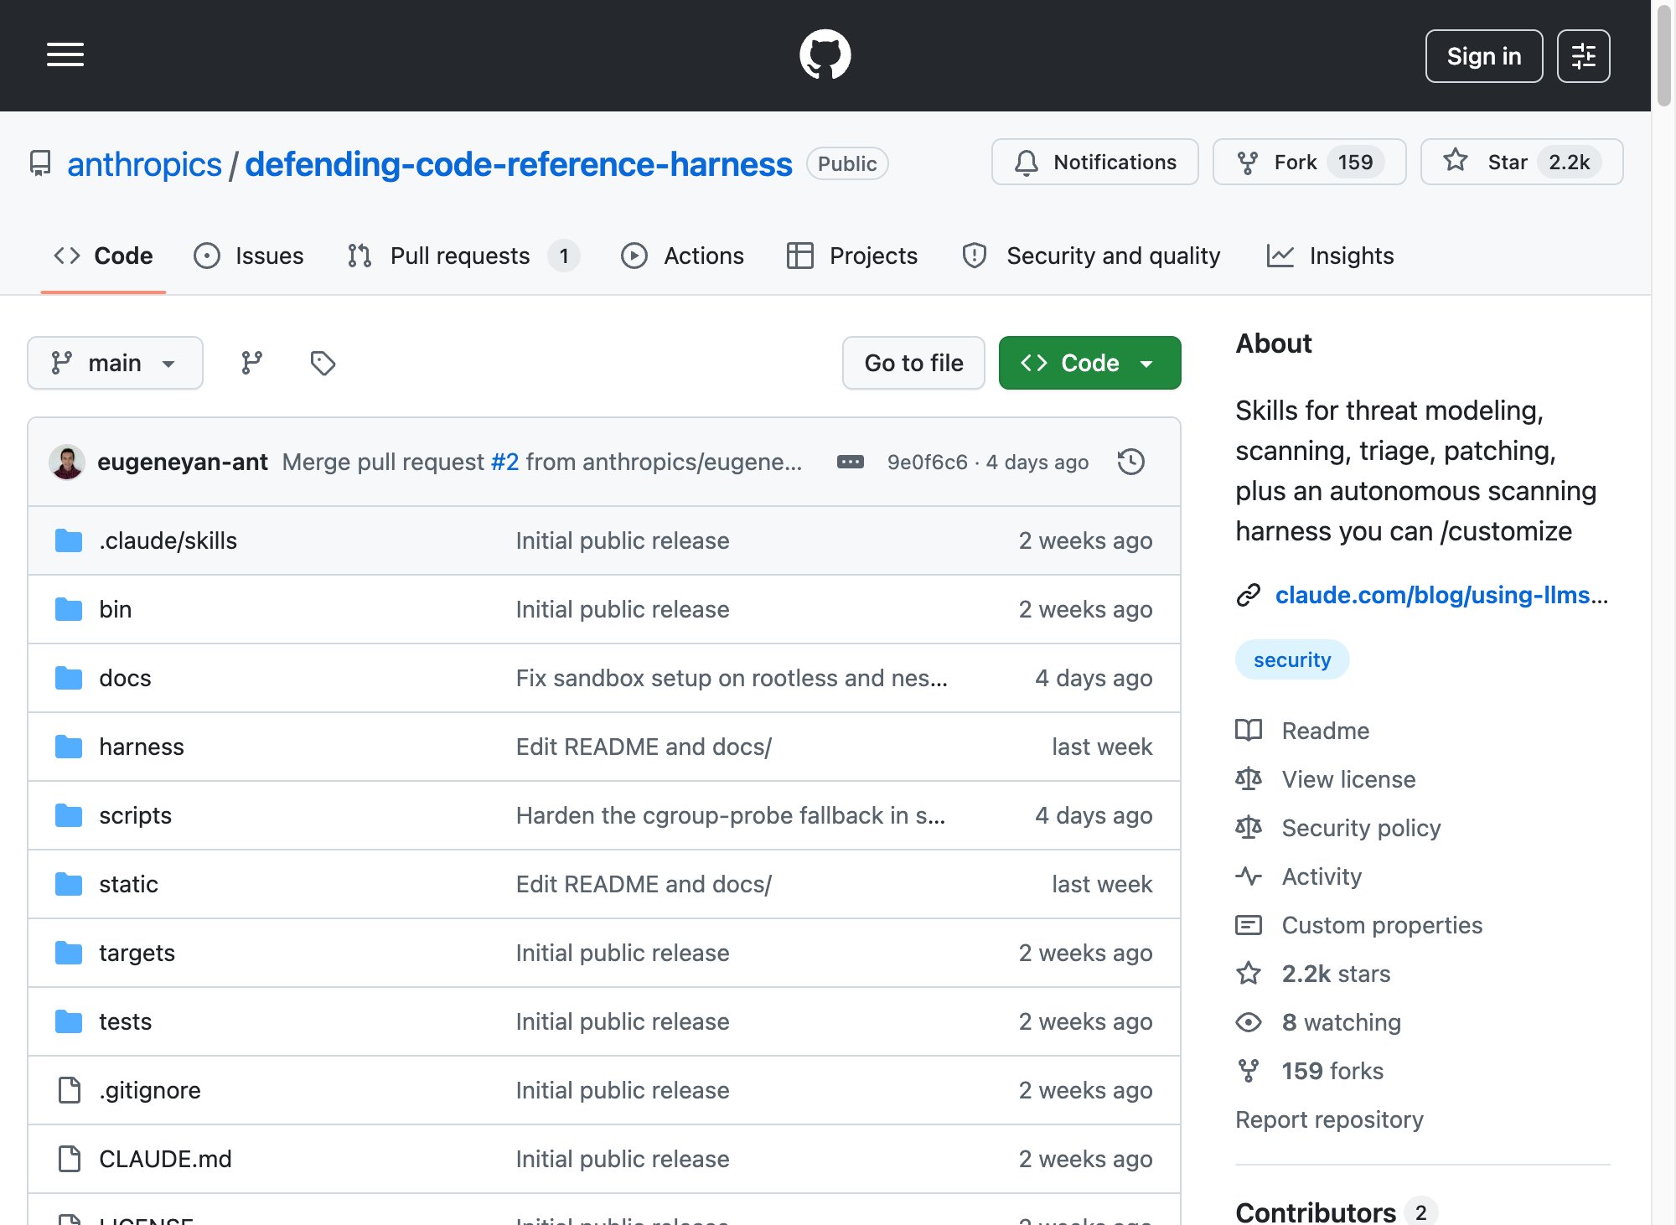
Task: Open the claude.com/blog/using-llms link
Action: coord(1441,595)
